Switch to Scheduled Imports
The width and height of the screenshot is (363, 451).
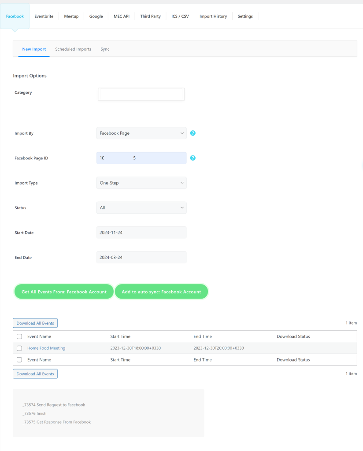click(x=73, y=49)
